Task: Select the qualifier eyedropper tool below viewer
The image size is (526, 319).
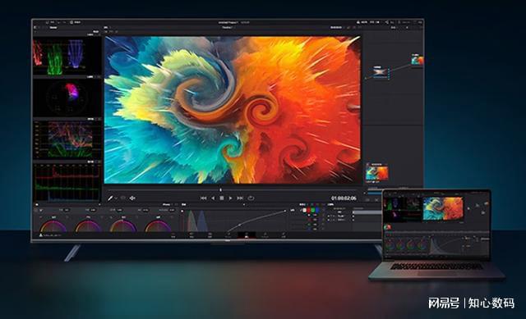Action: pos(110,198)
